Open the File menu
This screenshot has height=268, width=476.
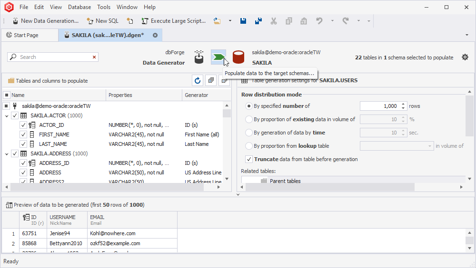coord(24,7)
